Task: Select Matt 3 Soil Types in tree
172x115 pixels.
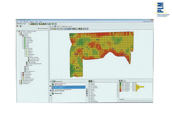Action: 32,62
